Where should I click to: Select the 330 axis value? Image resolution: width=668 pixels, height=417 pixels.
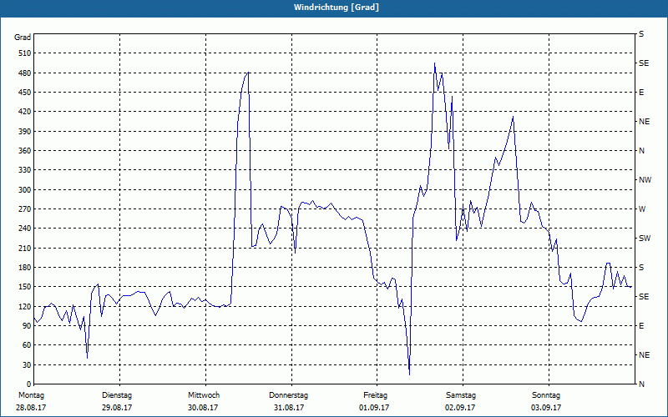click(x=25, y=170)
